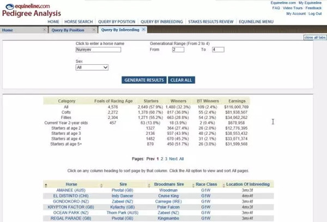Click the close all tabs button
The width and height of the screenshot is (327, 222).
point(315,37)
